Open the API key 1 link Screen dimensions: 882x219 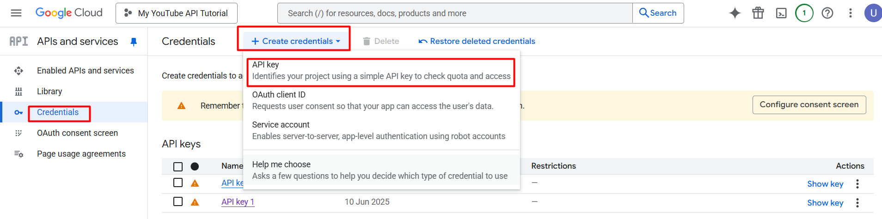tap(238, 202)
